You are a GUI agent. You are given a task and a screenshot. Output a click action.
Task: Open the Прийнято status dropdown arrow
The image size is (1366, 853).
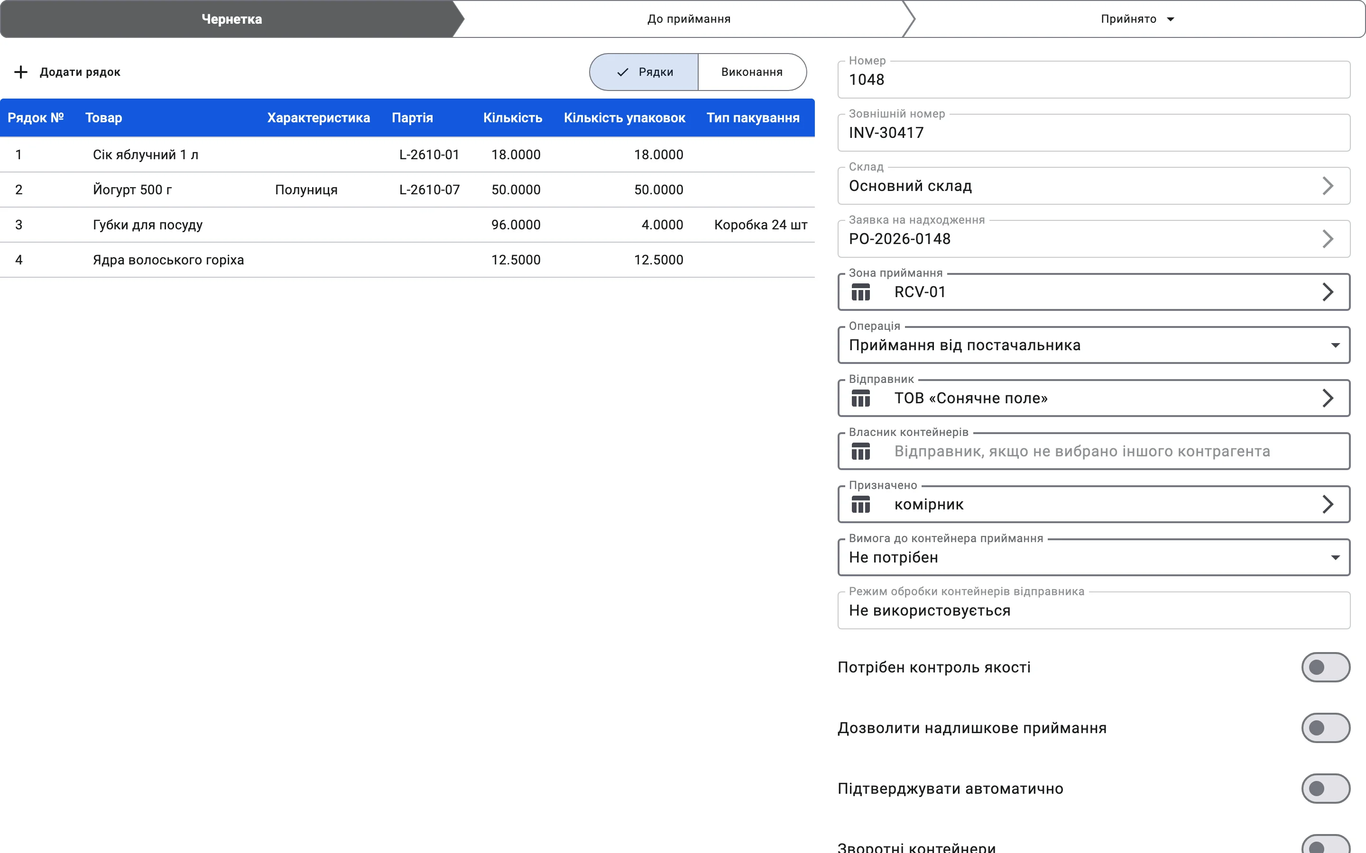pyautogui.click(x=1171, y=19)
